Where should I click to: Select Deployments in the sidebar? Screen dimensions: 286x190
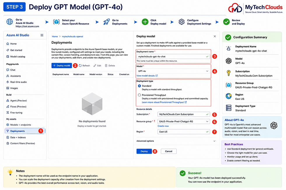coord(25,131)
